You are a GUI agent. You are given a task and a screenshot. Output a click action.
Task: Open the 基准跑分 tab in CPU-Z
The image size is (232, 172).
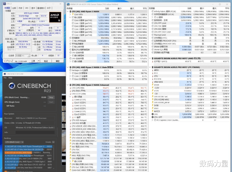[x=41, y=8]
